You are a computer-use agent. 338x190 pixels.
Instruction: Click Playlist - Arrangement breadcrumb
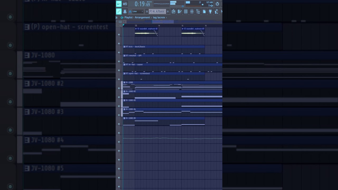tap(137, 17)
